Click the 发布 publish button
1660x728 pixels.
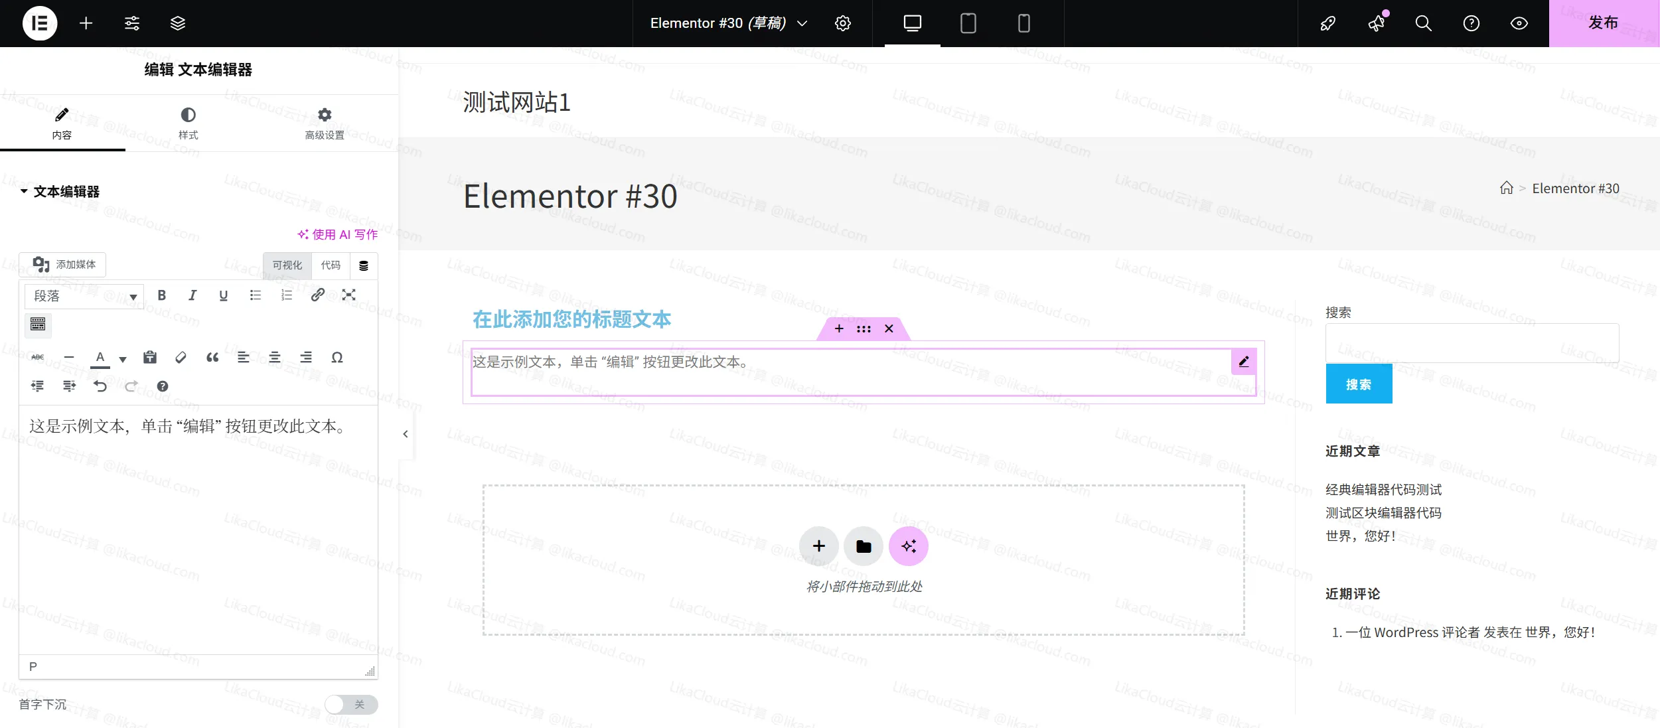[1604, 23]
